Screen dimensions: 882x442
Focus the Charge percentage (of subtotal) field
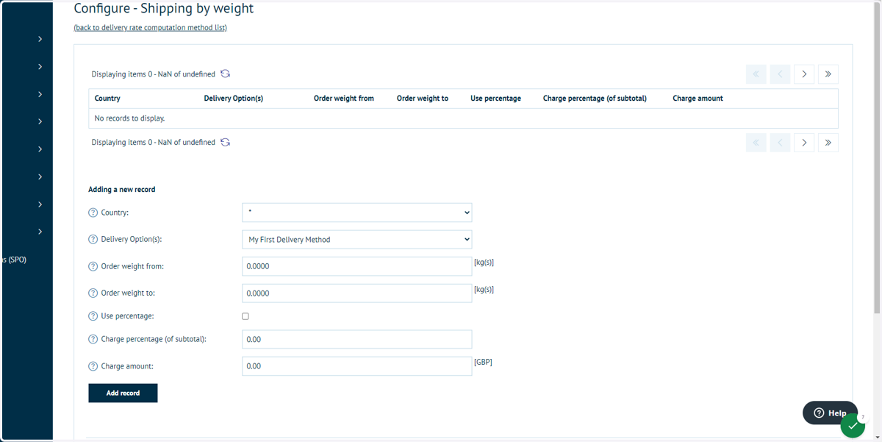click(357, 339)
